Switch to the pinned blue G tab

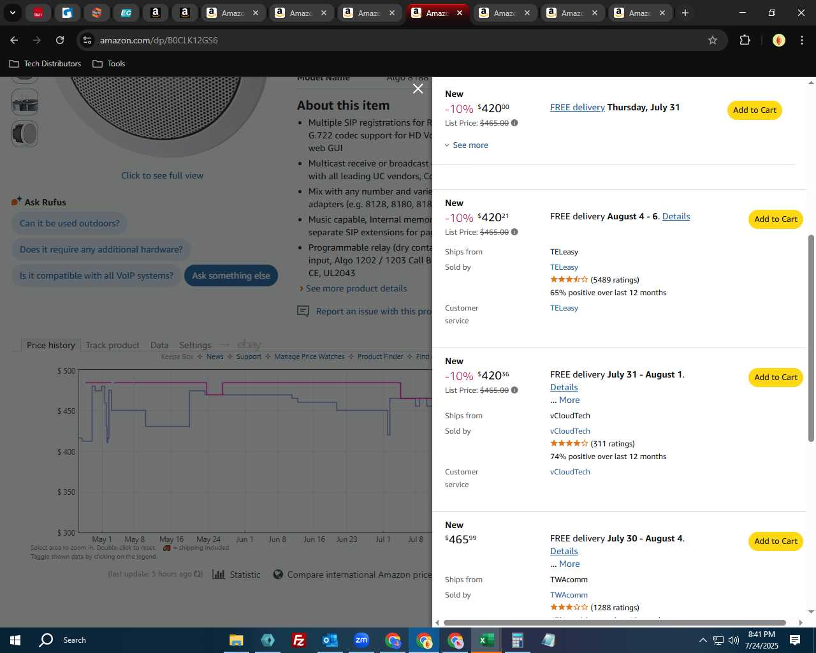pyautogui.click(x=68, y=13)
